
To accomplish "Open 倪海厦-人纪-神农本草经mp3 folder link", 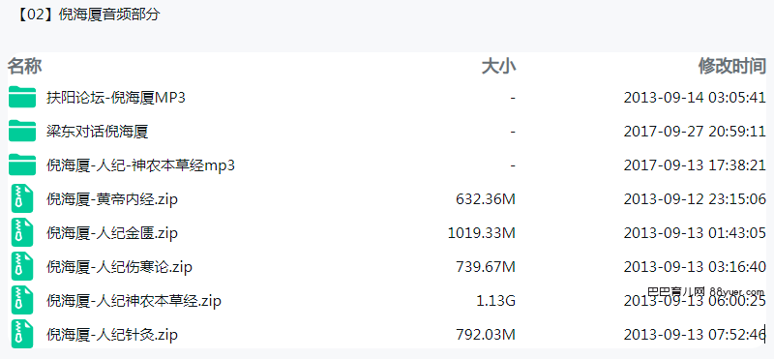I will (140, 165).
